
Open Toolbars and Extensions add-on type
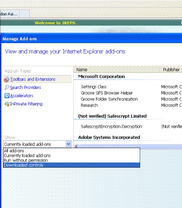tap(37, 79)
